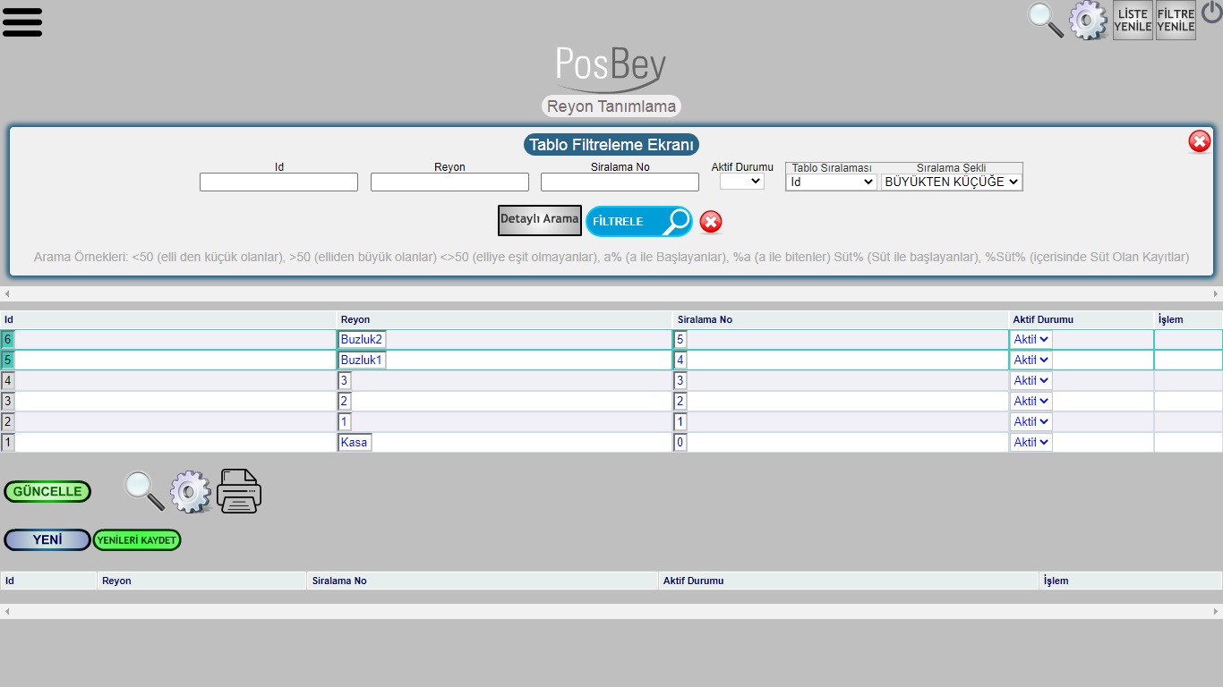Viewport: 1223px width, 687px height.
Task: Focus the Id filter input field
Action: click(278, 182)
